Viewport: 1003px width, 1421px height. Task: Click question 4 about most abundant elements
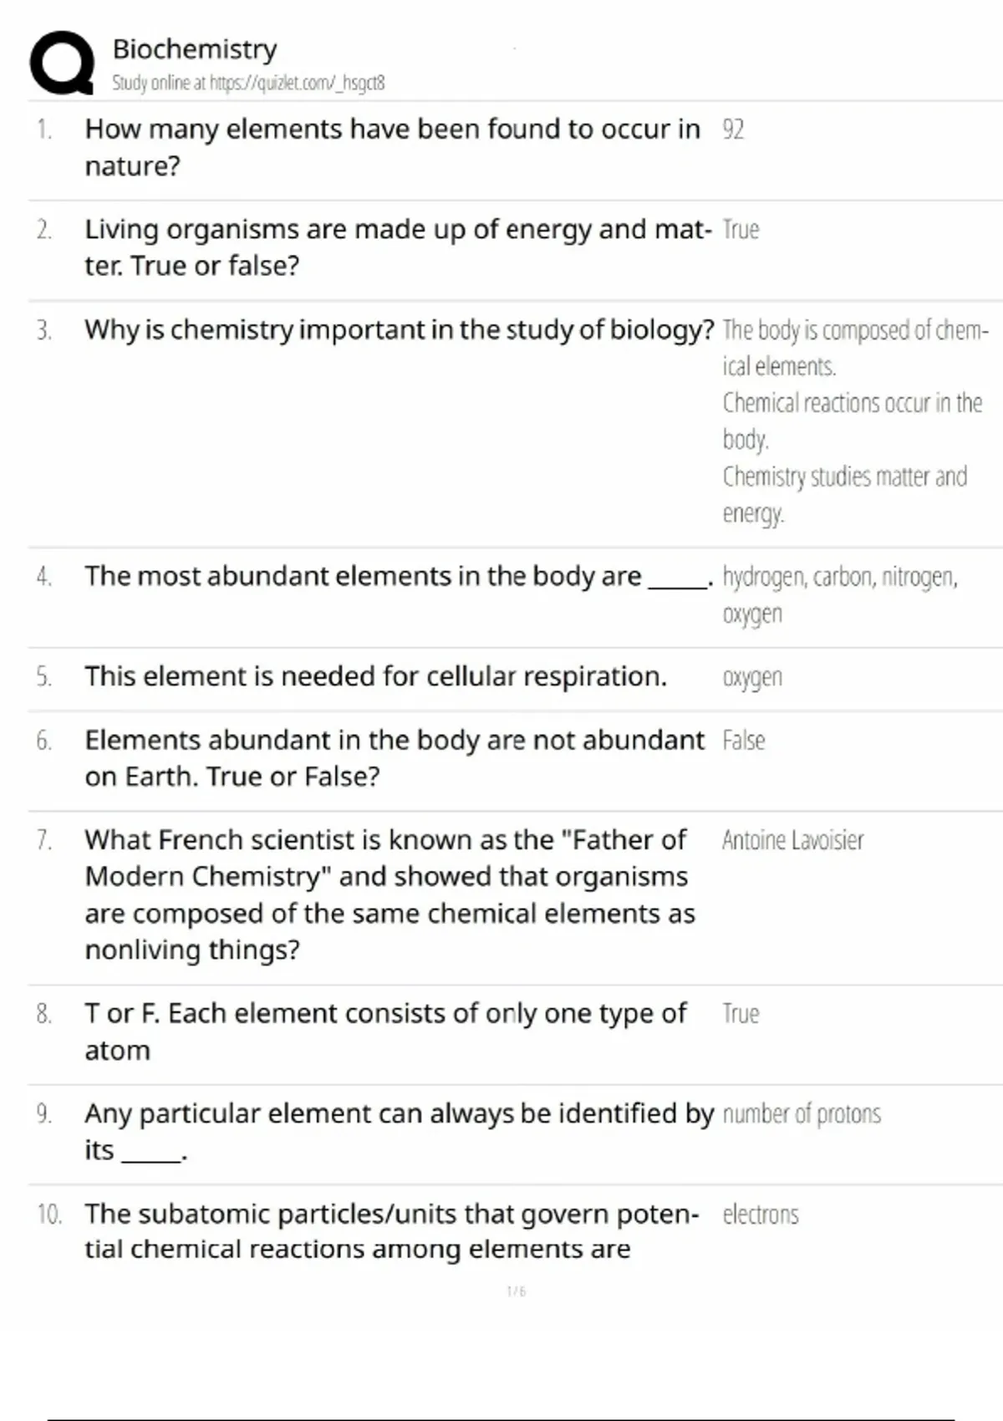point(399,576)
